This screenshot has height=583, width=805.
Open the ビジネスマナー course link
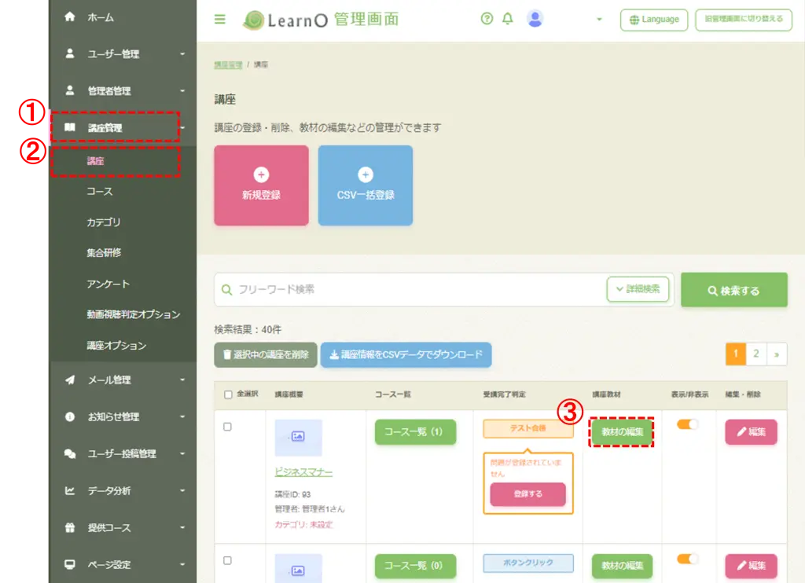coord(303,472)
